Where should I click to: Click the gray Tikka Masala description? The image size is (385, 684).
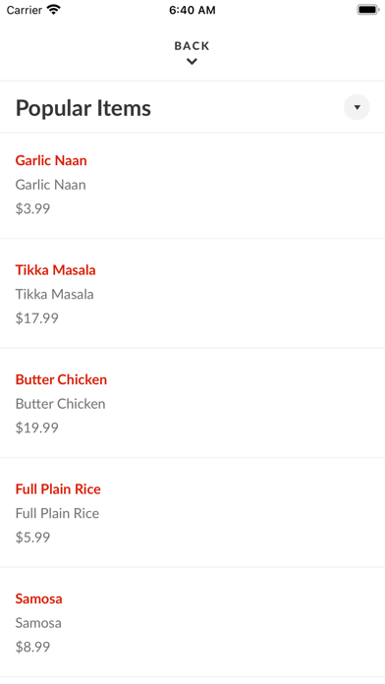tap(54, 294)
